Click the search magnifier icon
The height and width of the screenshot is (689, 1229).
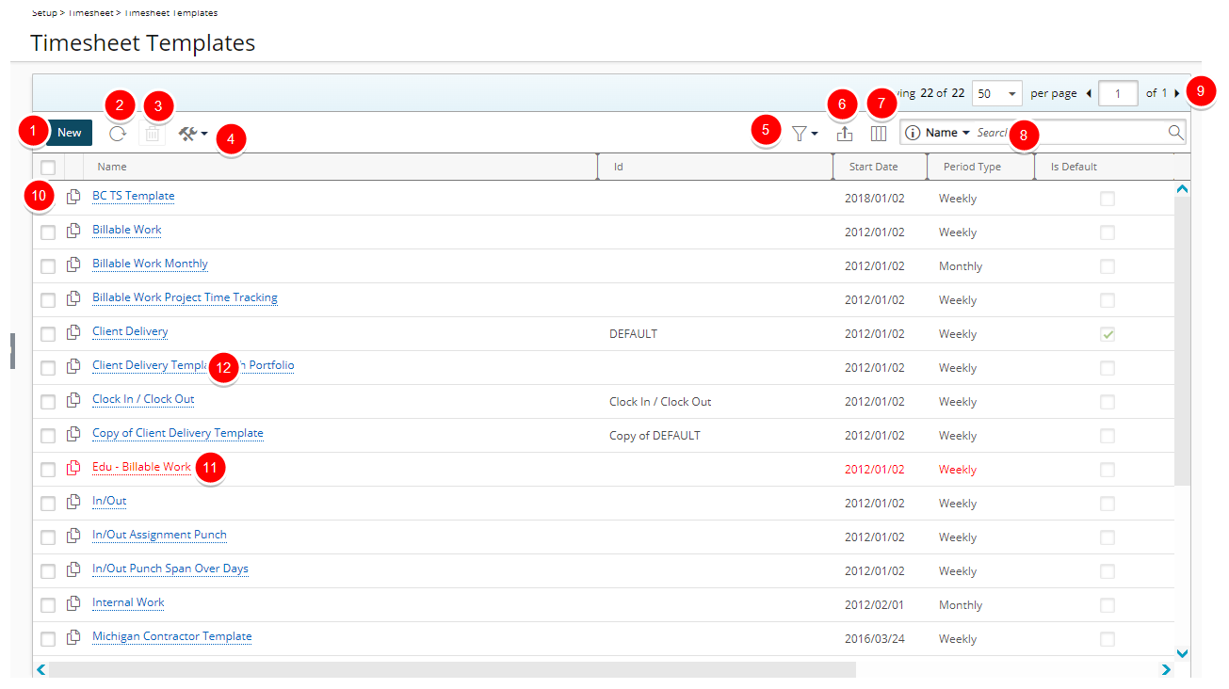click(x=1175, y=133)
